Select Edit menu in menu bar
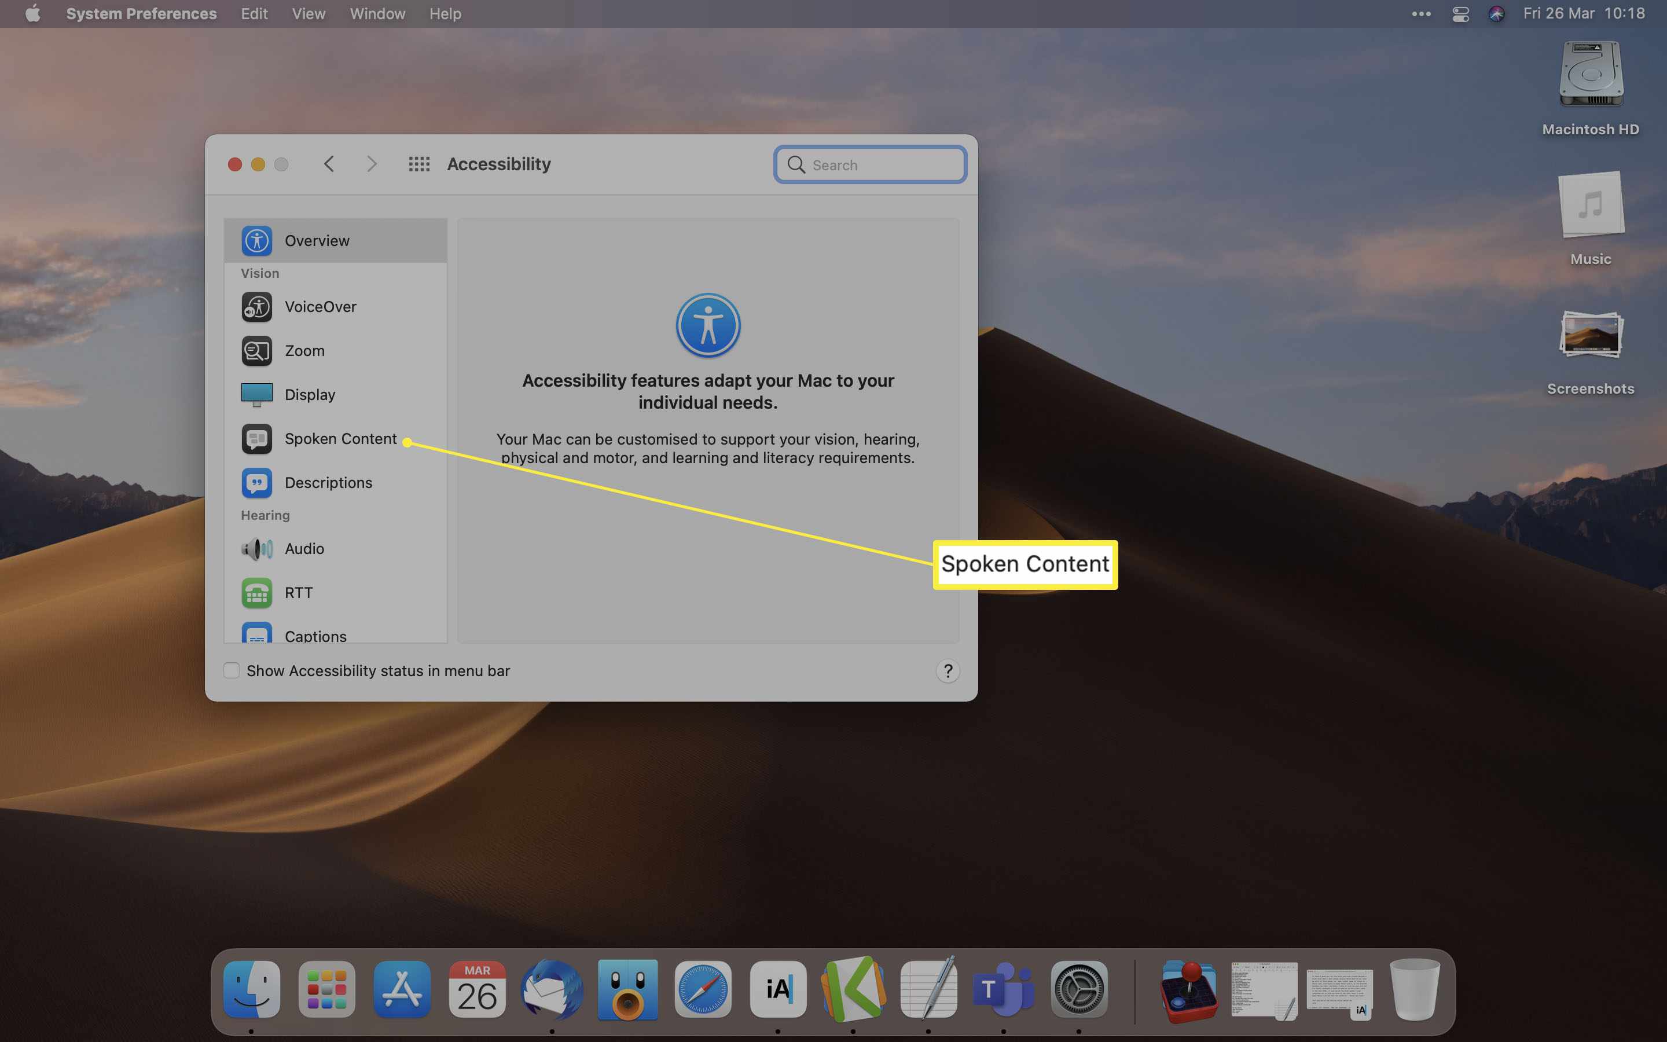This screenshot has height=1042, width=1667. (252, 13)
